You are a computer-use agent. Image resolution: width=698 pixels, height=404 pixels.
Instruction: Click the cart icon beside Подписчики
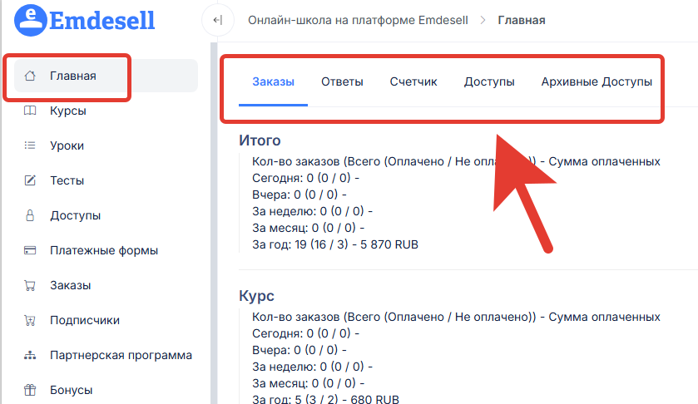point(30,320)
